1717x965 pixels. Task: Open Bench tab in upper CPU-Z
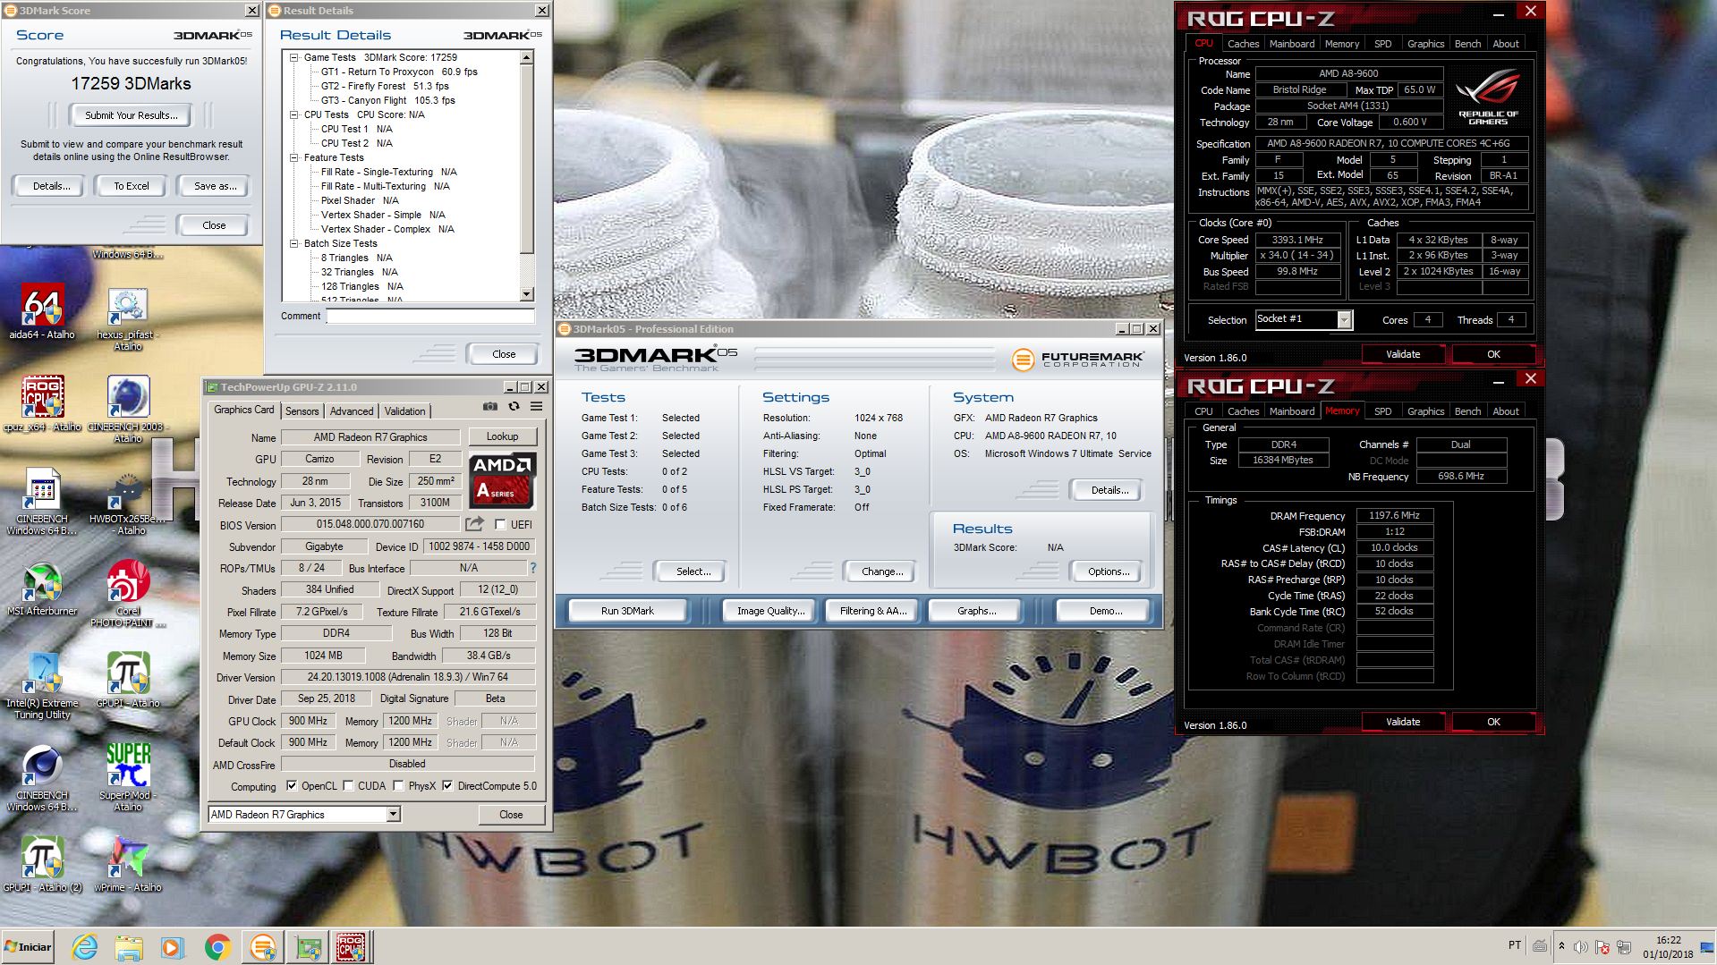pos(1467,44)
